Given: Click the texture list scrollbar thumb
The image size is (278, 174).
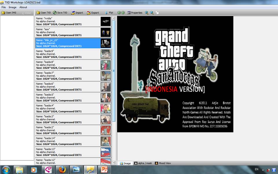Looking at the screenshot, I should click(114, 71).
